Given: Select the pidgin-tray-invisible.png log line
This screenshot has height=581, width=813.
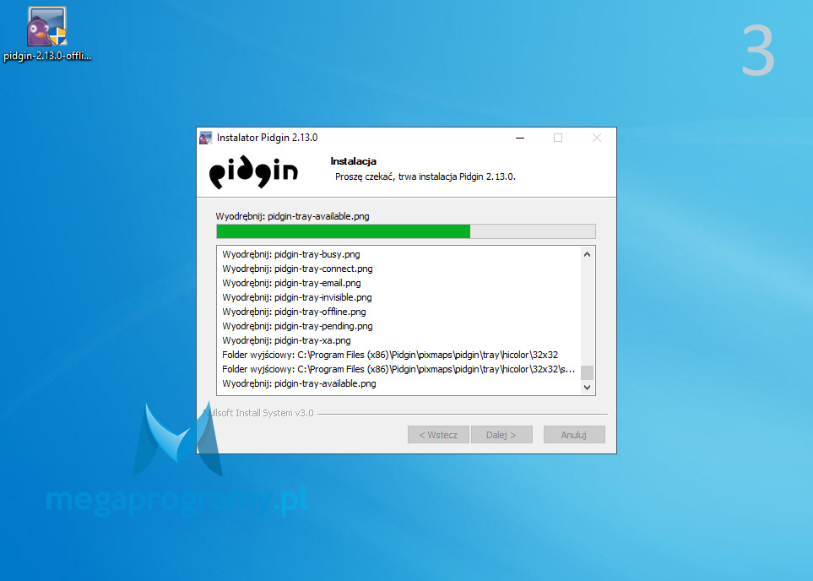Looking at the screenshot, I should pyautogui.click(x=296, y=297).
